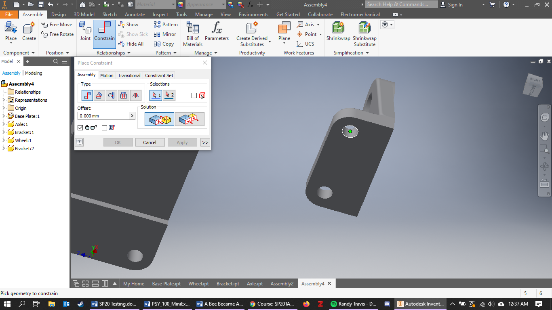The image size is (552, 310).
Task: Open the constraint dialog help button
Action: coord(79,142)
